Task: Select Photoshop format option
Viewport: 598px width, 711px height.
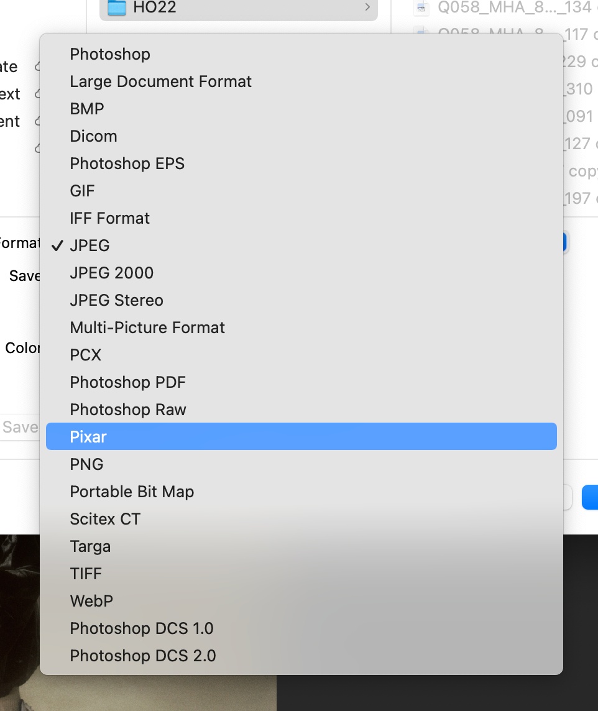Action: coord(301,55)
